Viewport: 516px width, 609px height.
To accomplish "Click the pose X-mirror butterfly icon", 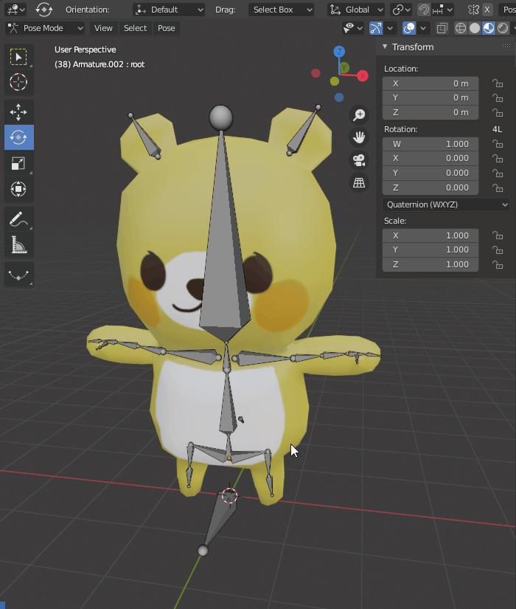I will [473, 10].
